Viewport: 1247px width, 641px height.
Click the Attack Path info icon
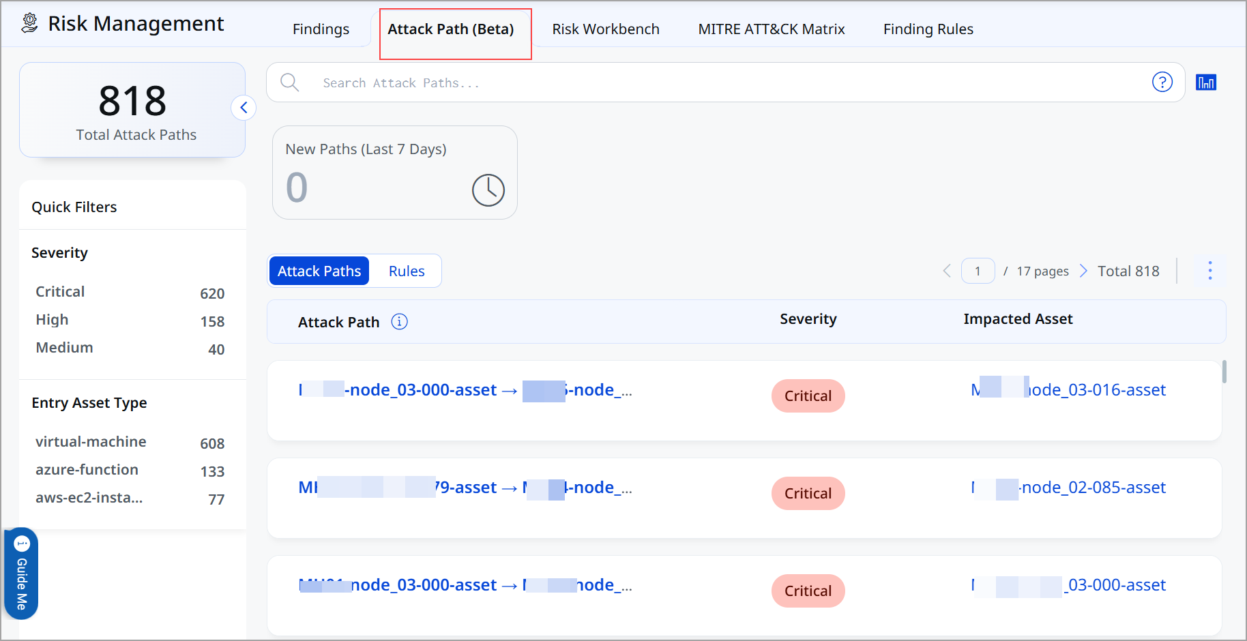click(399, 322)
